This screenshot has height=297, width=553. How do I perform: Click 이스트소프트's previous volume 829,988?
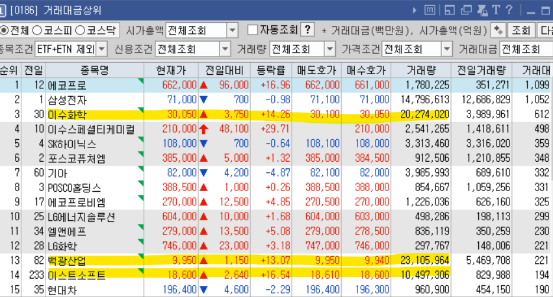pyautogui.click(x=493, y=275)
